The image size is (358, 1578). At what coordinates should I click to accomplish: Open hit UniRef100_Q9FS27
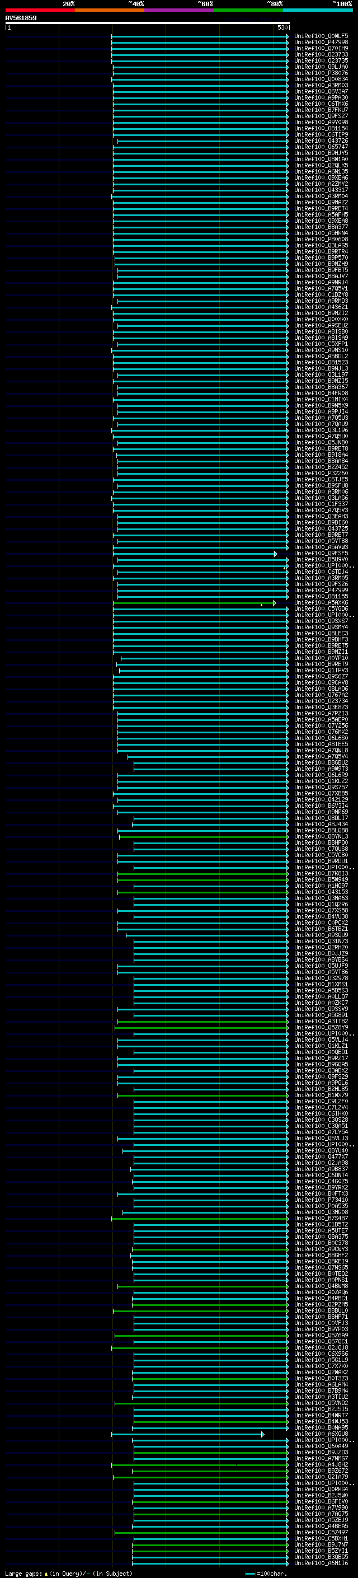click(x=321, y=116)
